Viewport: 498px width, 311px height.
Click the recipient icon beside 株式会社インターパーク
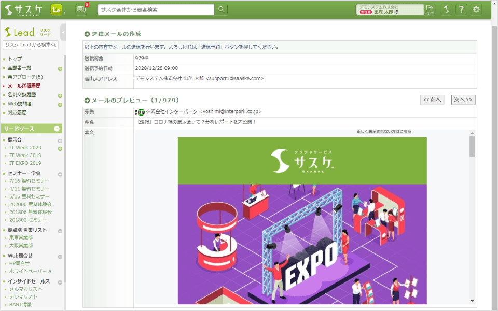tap(140, 112)
